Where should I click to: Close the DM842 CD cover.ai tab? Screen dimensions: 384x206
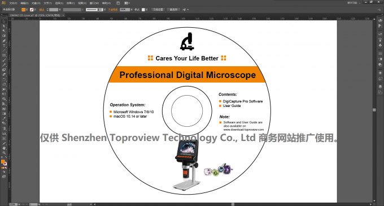point(63,15)
